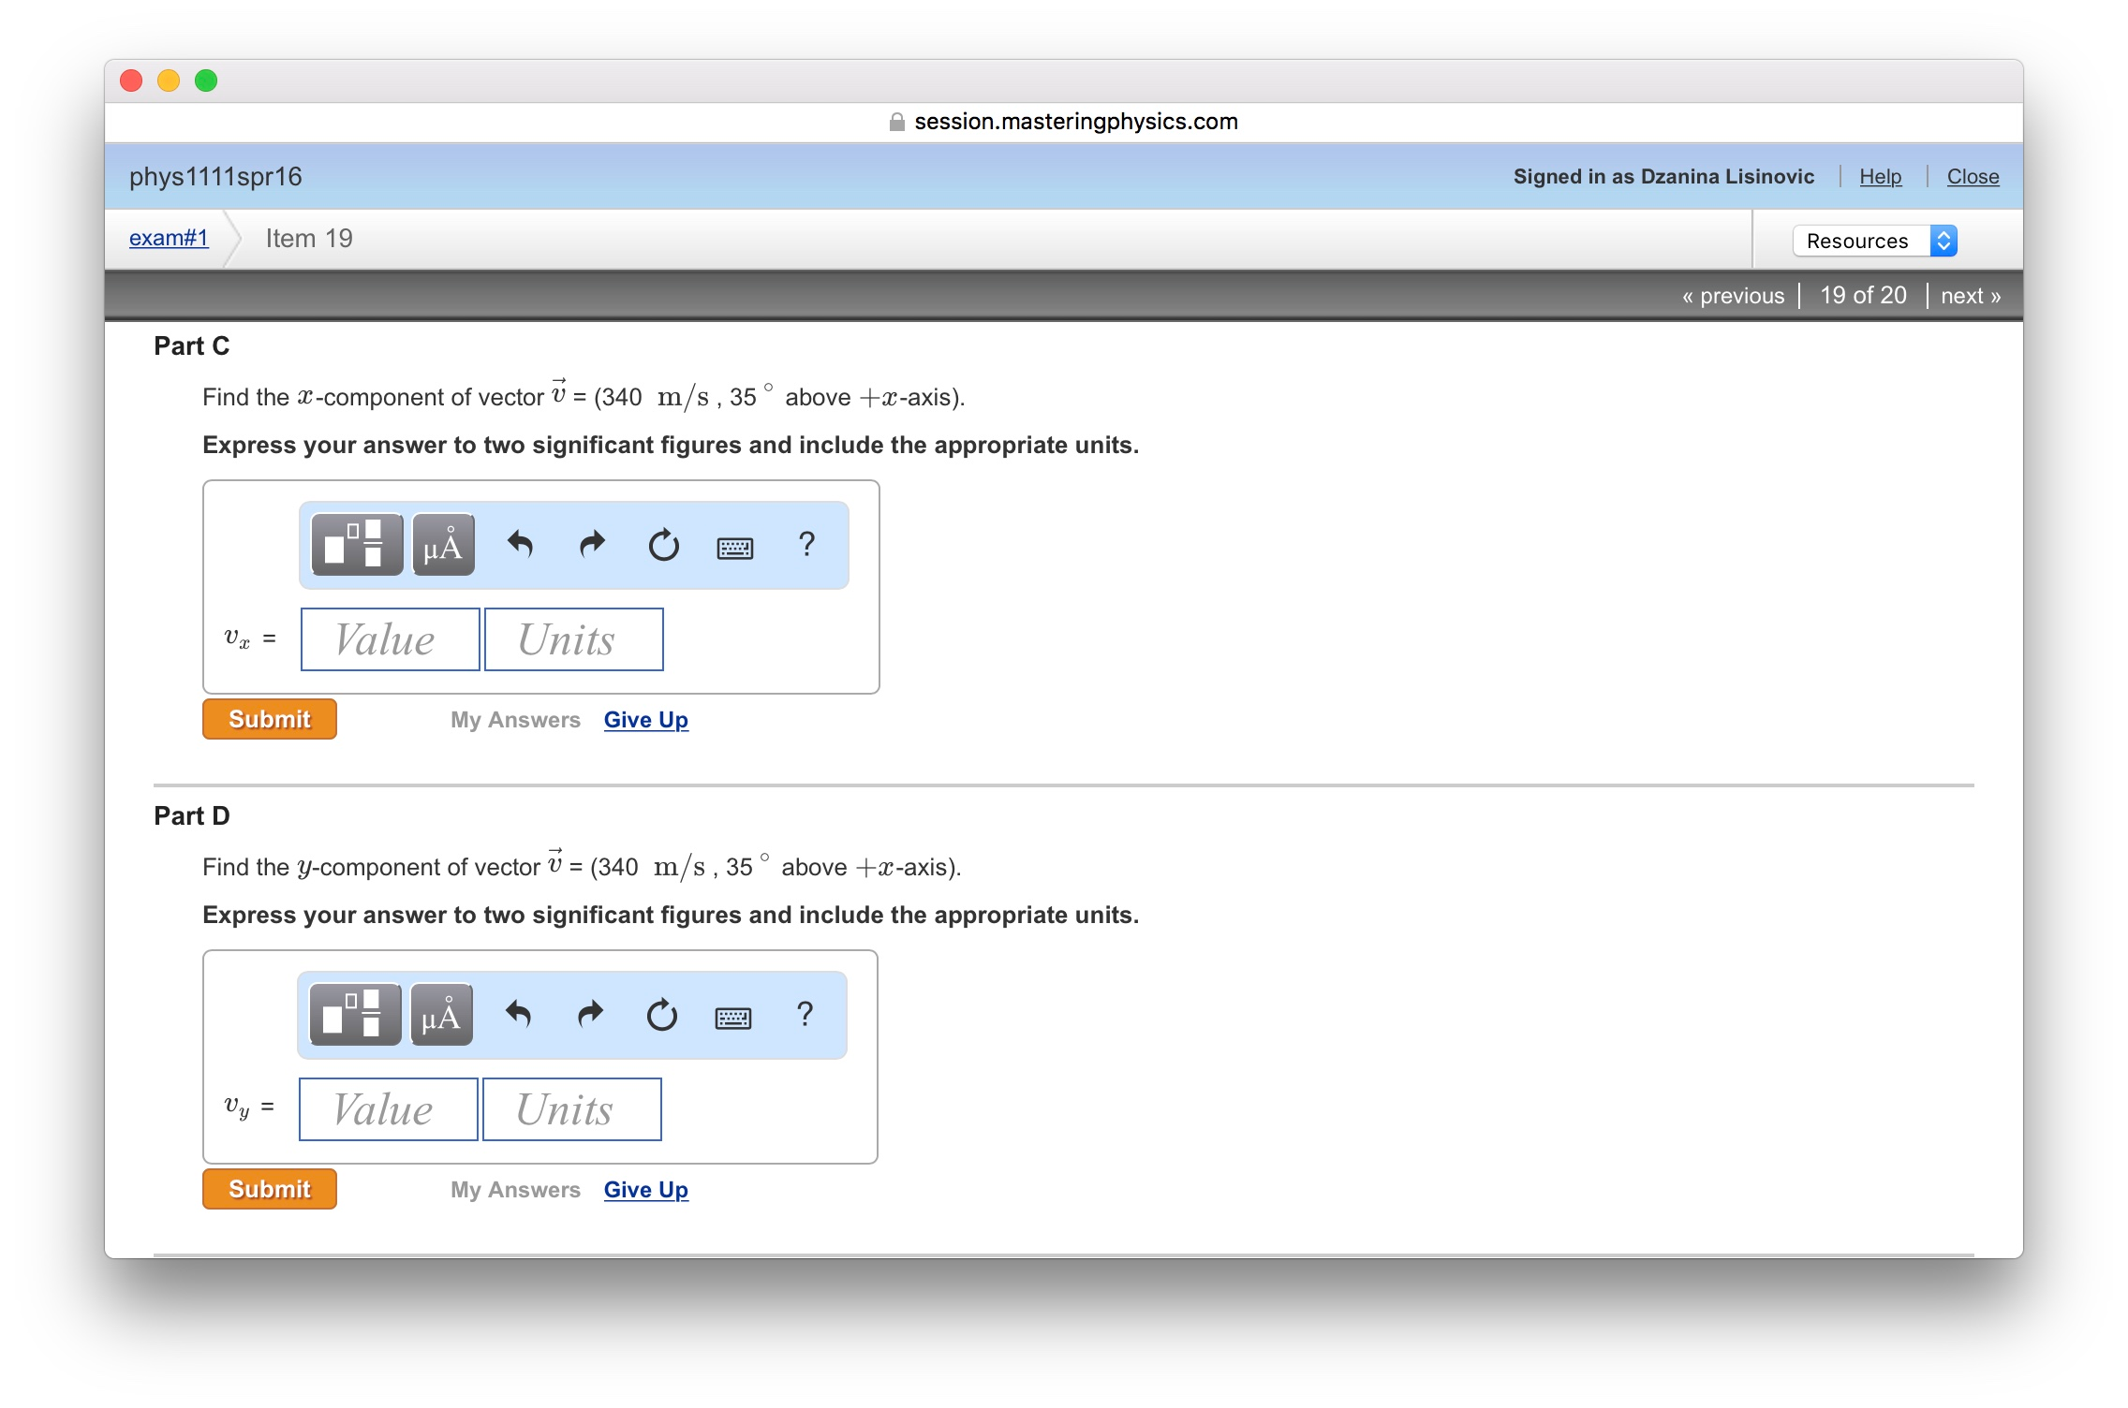Open the exam#1 breadcrumb link
This screenshot has width=2128, height=1408.
point(169,238)
